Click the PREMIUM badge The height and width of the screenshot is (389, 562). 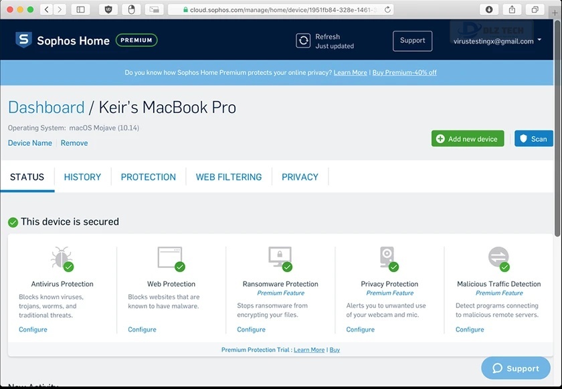pos(136,40)
